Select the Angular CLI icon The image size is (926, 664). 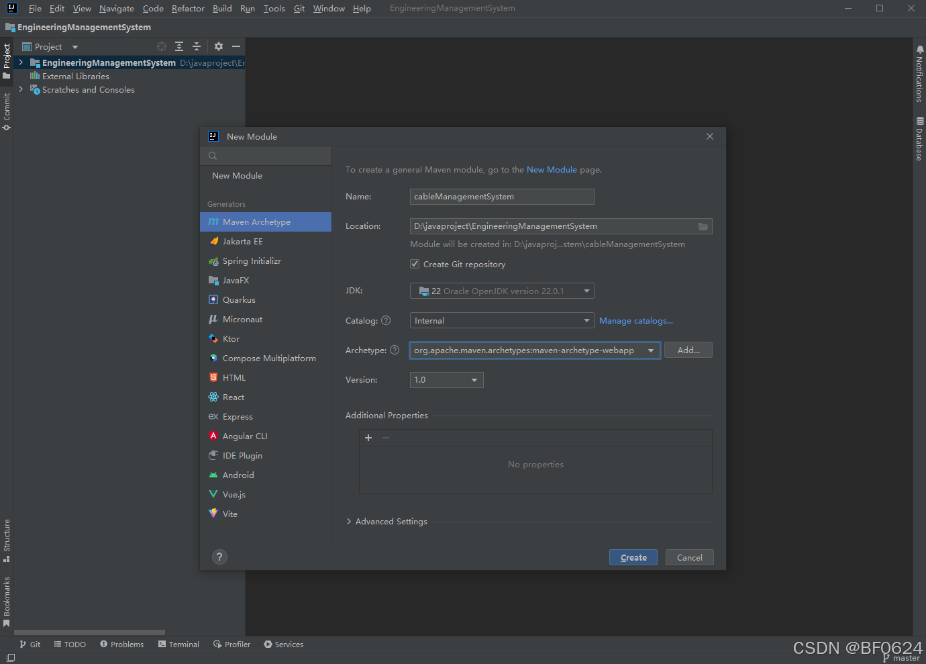(213, 436)
